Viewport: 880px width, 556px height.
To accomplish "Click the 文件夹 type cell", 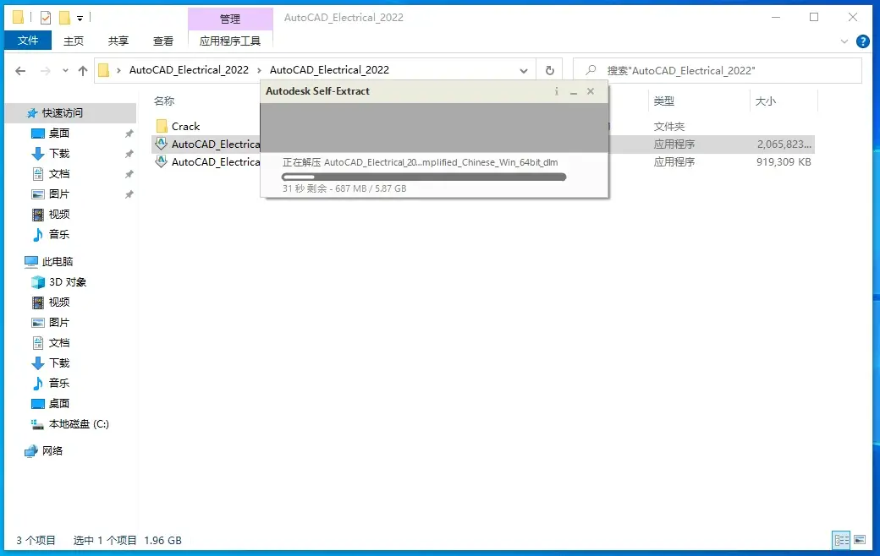I will point(669,126).
